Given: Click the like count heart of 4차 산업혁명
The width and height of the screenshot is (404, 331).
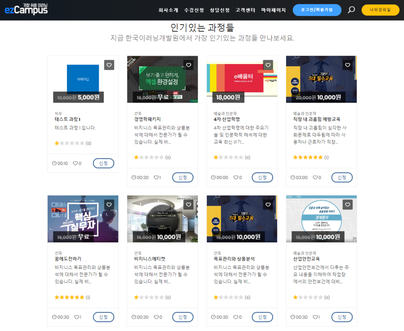Looking at the screenshot, I should (x=236, y=177).
